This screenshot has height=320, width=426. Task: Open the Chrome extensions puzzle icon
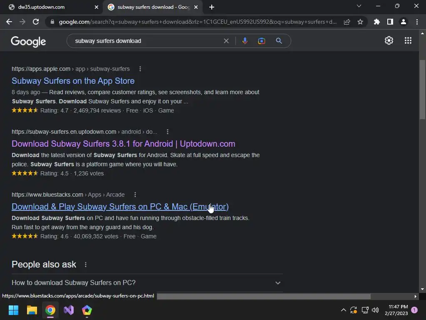pos(377,22)
